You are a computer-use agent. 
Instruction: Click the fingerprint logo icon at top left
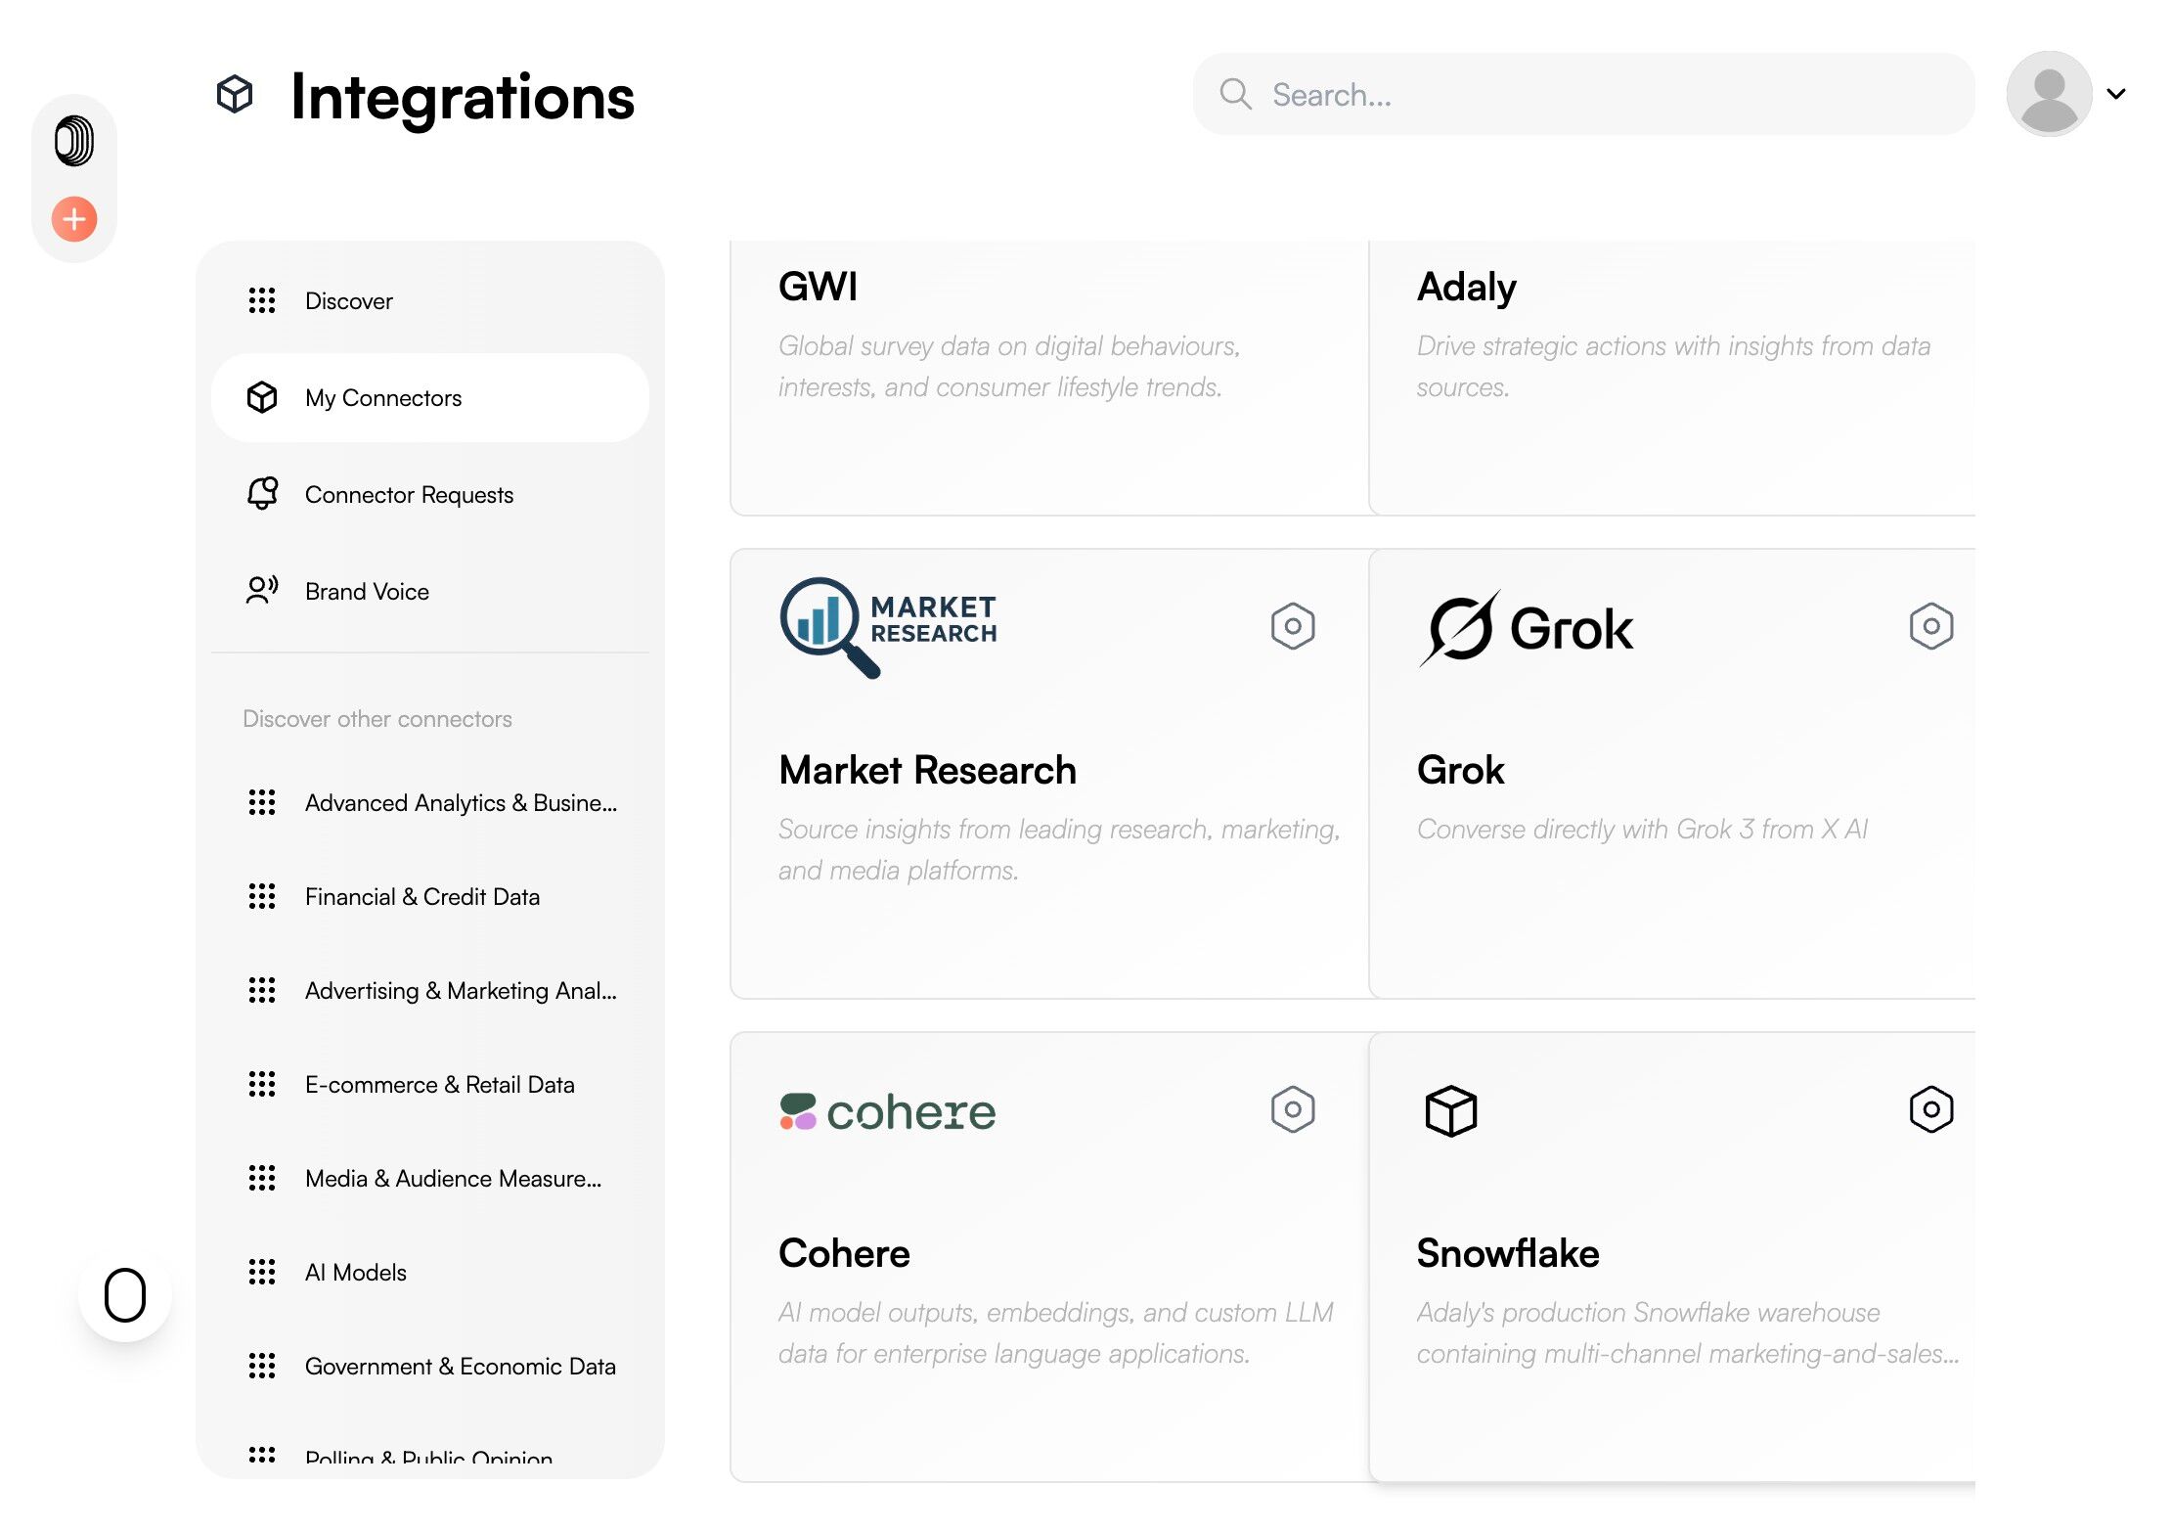point(74,141)
